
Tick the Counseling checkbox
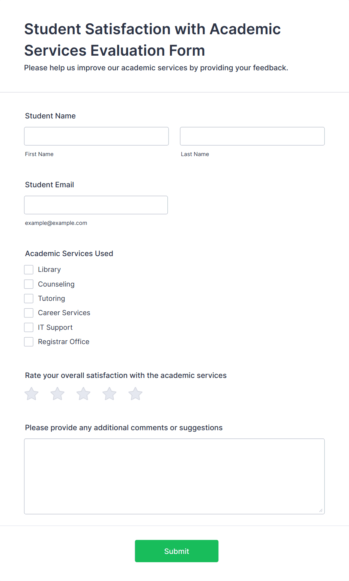pyautogui.click(x=29, y=284)
